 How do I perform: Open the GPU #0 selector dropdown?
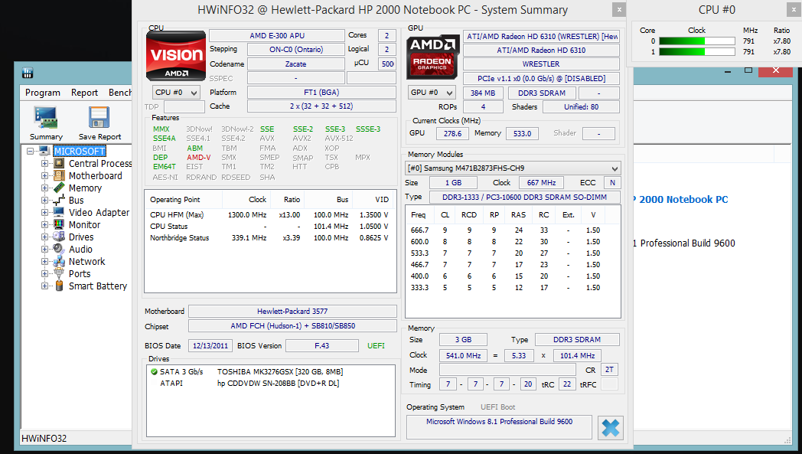tap(434, 93)
